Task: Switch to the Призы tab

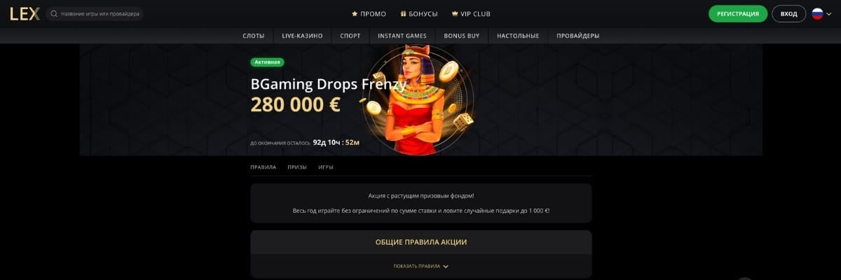Action: [297, 167]
